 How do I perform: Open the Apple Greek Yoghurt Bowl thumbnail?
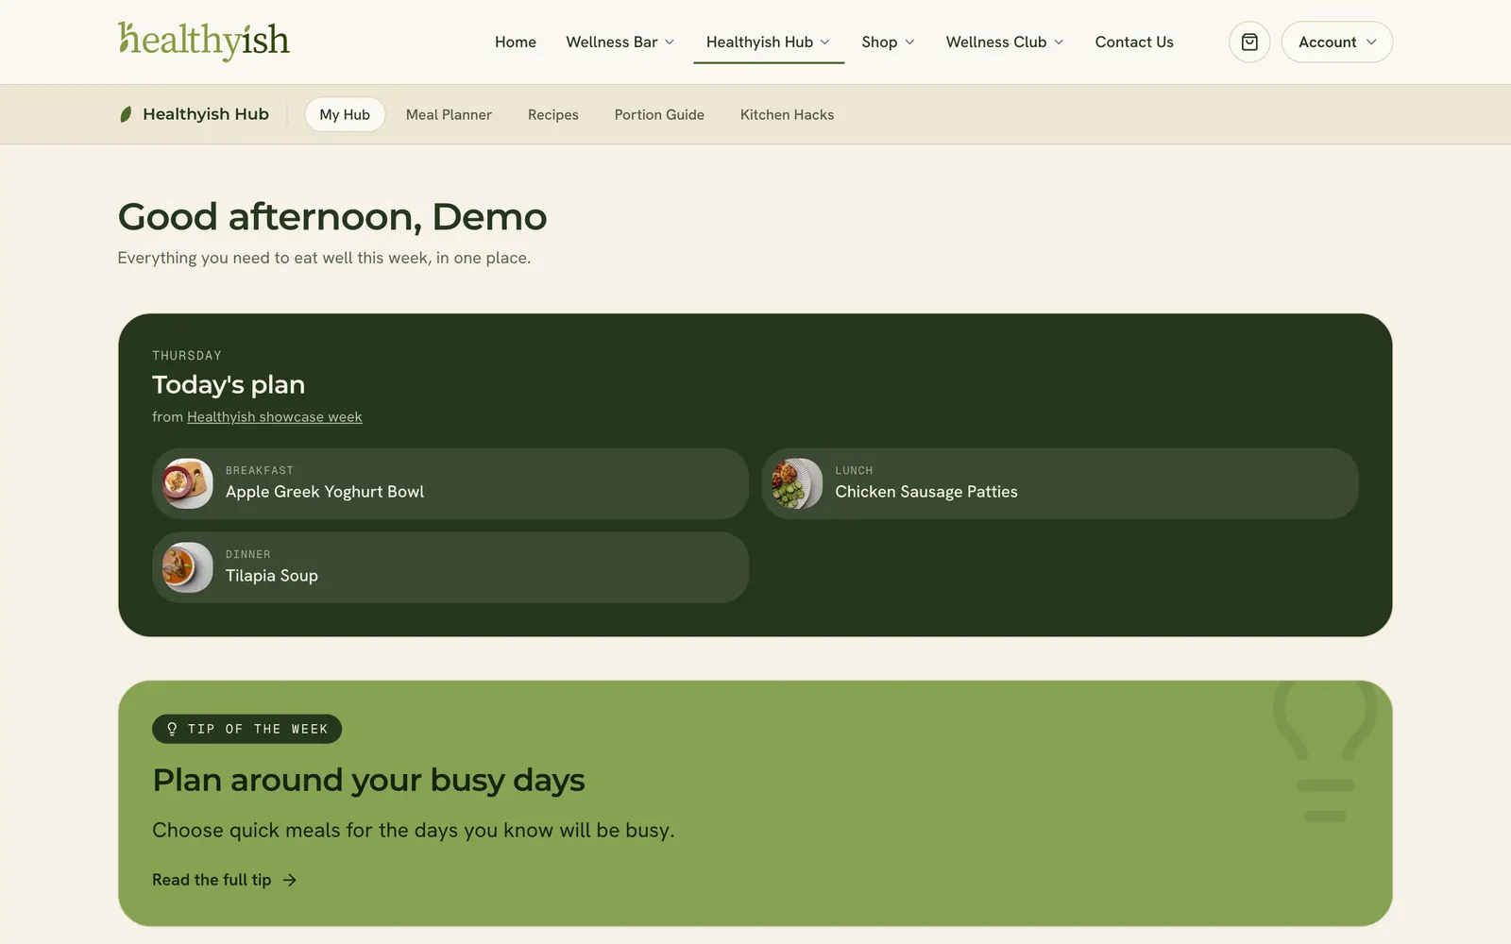[188, 483]
